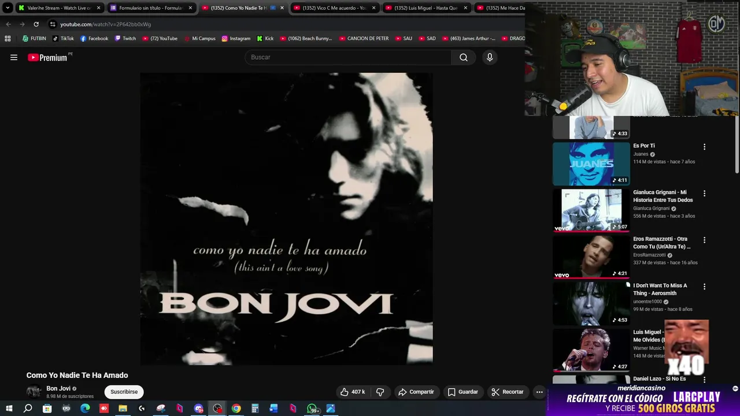Open TikTok bookmark
This screenshot has height=416, width=740.
click(63, 39)
